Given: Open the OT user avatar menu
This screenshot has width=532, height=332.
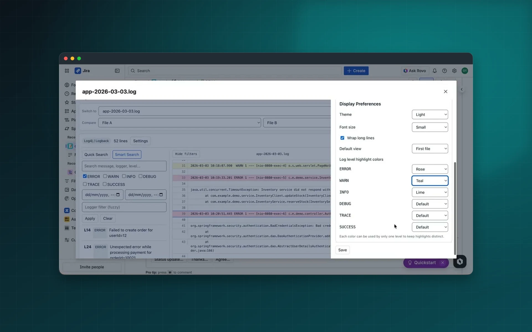Looking at the screenshot, I should click(x=465, y=71).
